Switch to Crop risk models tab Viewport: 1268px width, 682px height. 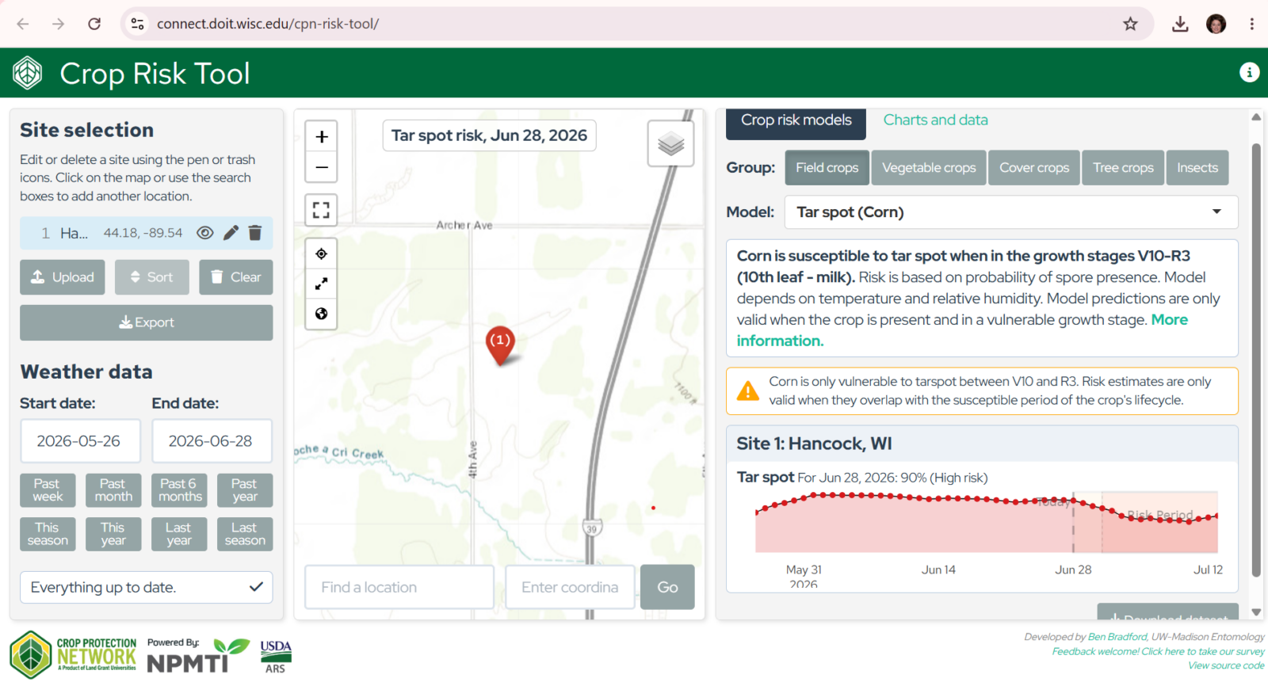796,121
